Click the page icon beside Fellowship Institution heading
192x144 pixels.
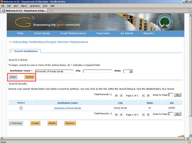coord(10,42)
